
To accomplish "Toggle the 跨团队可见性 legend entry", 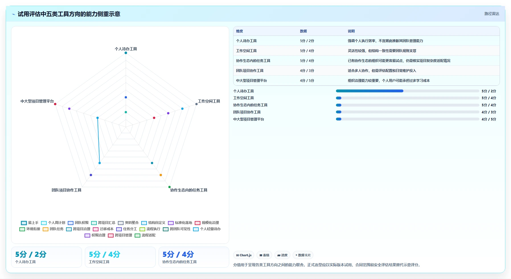I will (x=177, y=229).
